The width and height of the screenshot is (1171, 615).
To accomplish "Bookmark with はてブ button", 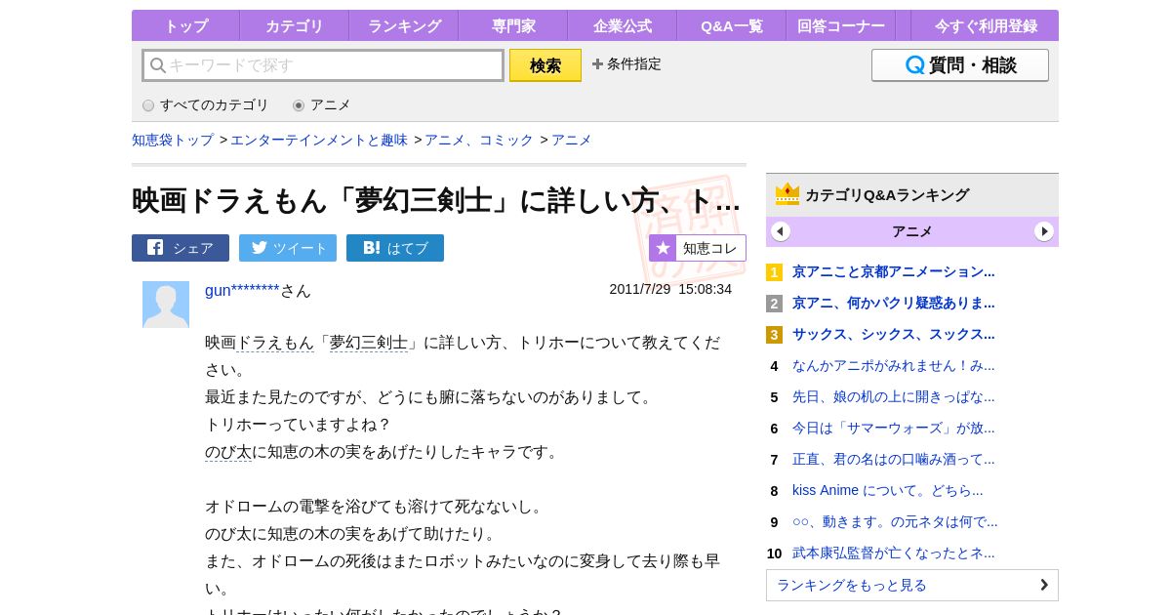I will coord(395,248).
